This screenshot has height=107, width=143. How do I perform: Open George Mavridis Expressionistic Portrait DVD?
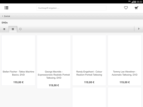pos(54,75)
